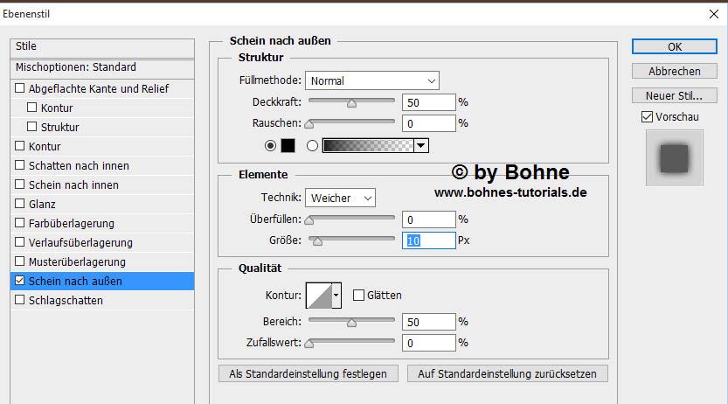Enable the Schlagschatten checkbox
The width and height of the screenshot is (728, 404).
pos(20,301)
